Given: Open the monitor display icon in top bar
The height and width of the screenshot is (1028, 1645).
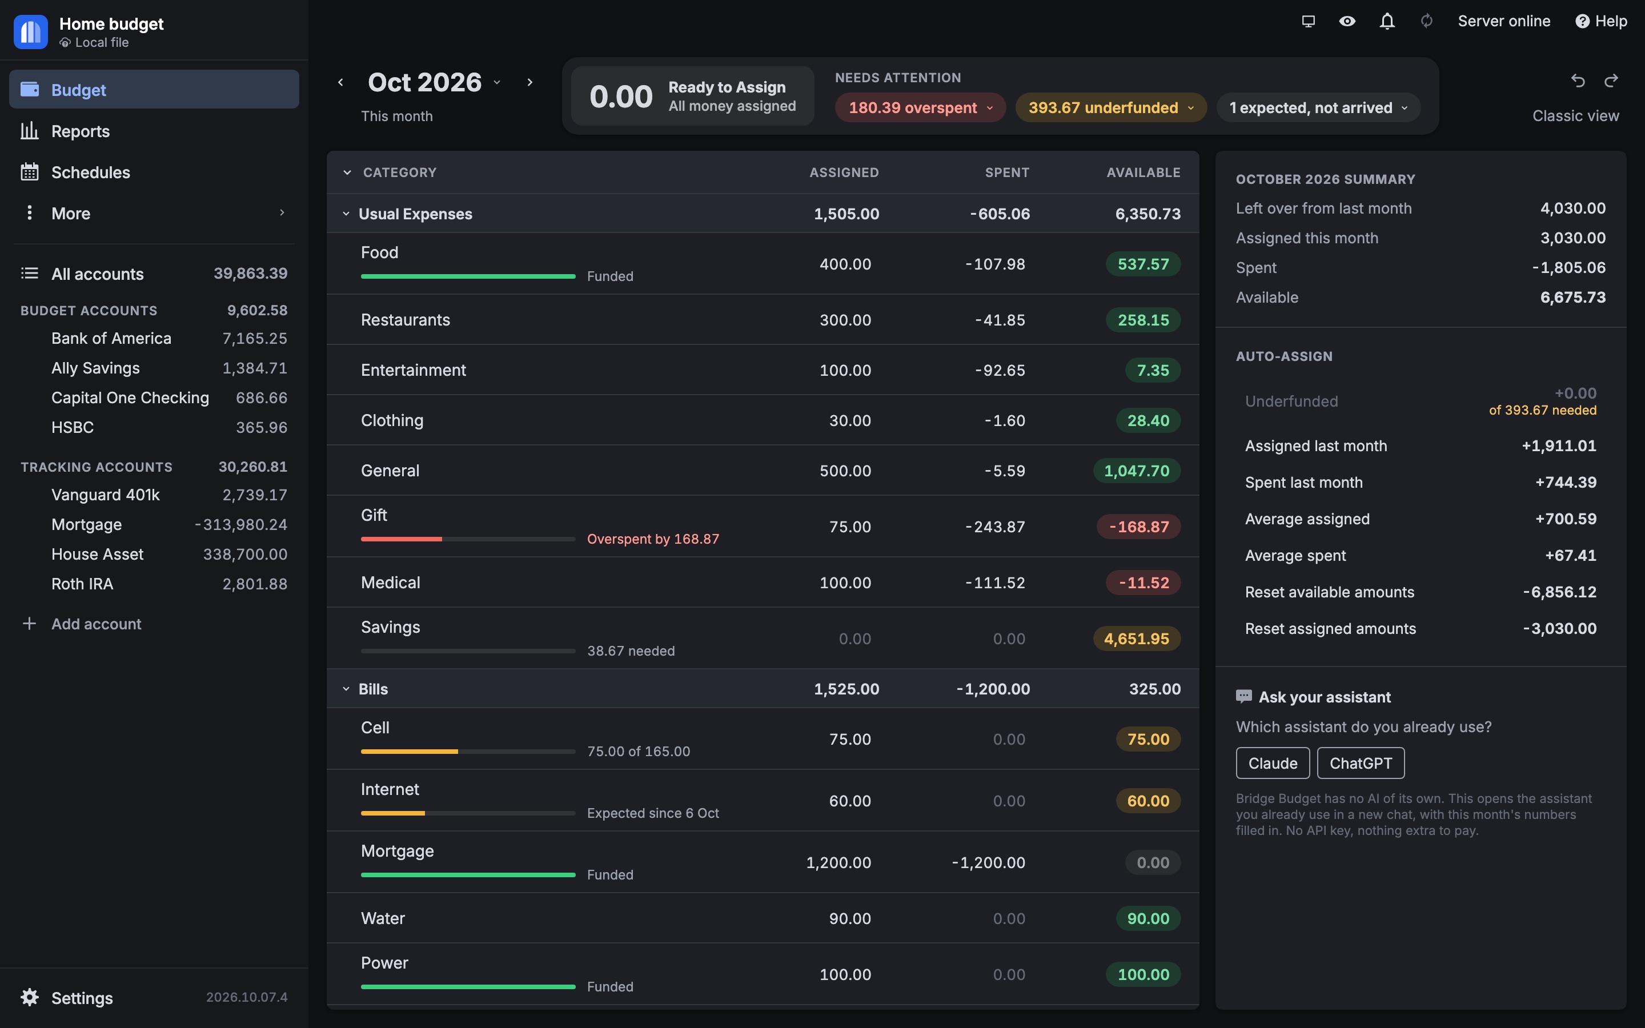Looking at the screenshot, I should pos(1308,21).
